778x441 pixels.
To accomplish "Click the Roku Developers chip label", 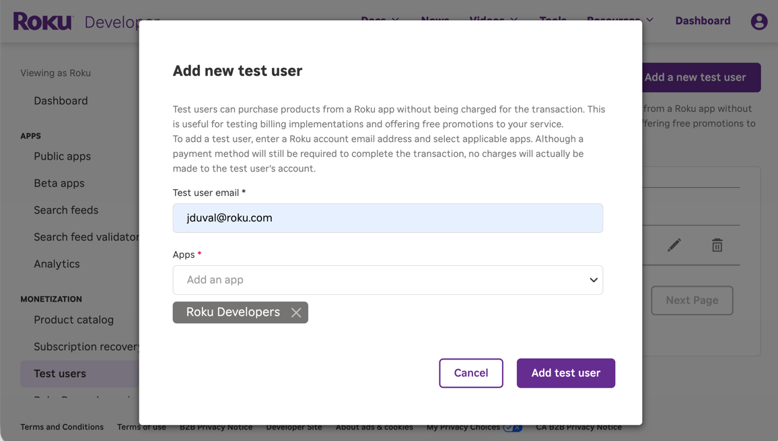I will tap(233, 312).
